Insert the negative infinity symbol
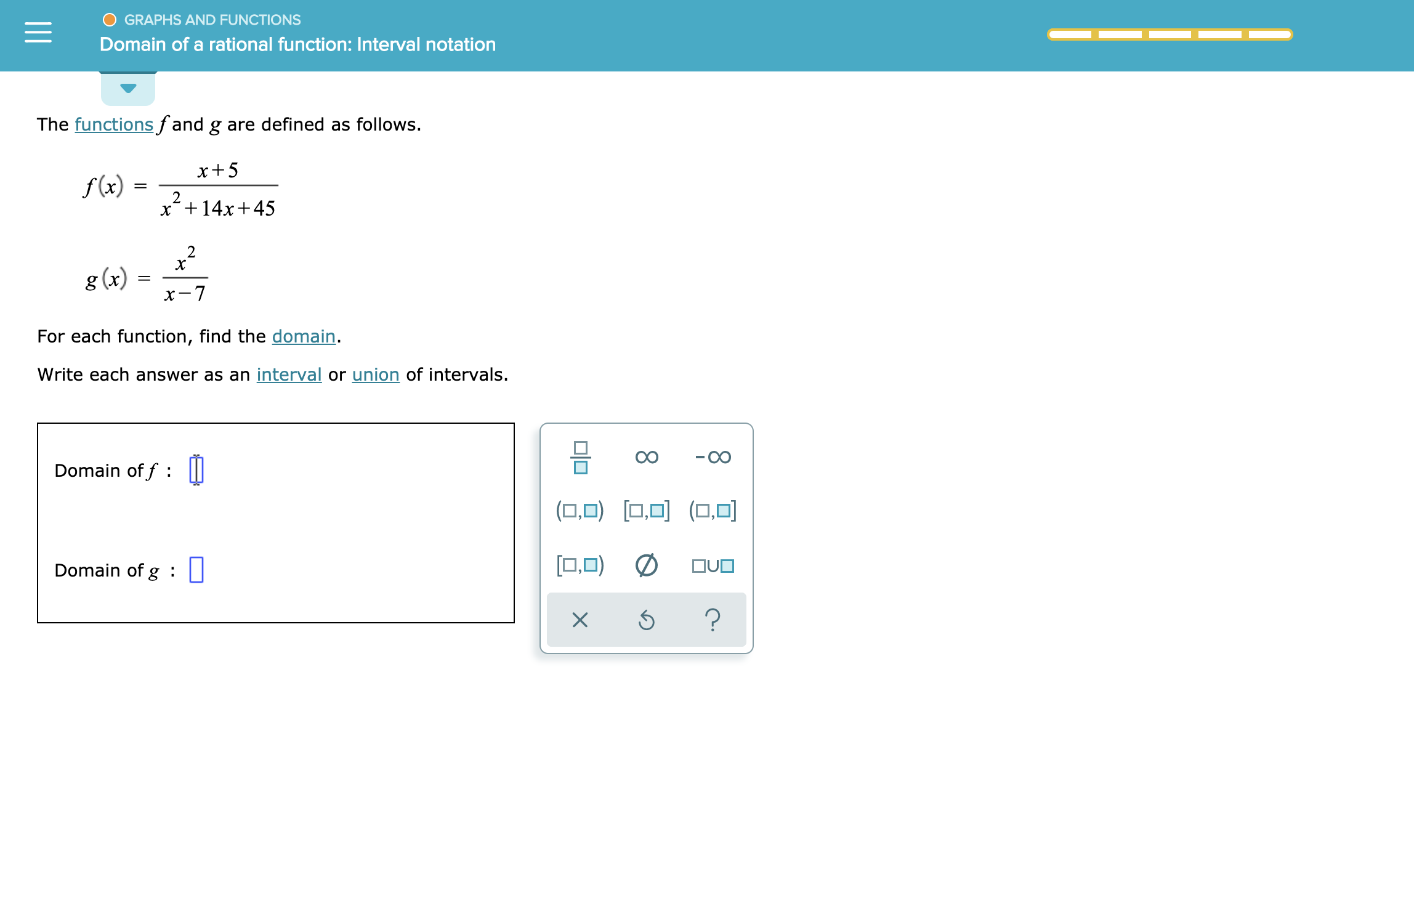Image resolution: width=1414 pixels, height=903 pixels. tap(713, 457)
